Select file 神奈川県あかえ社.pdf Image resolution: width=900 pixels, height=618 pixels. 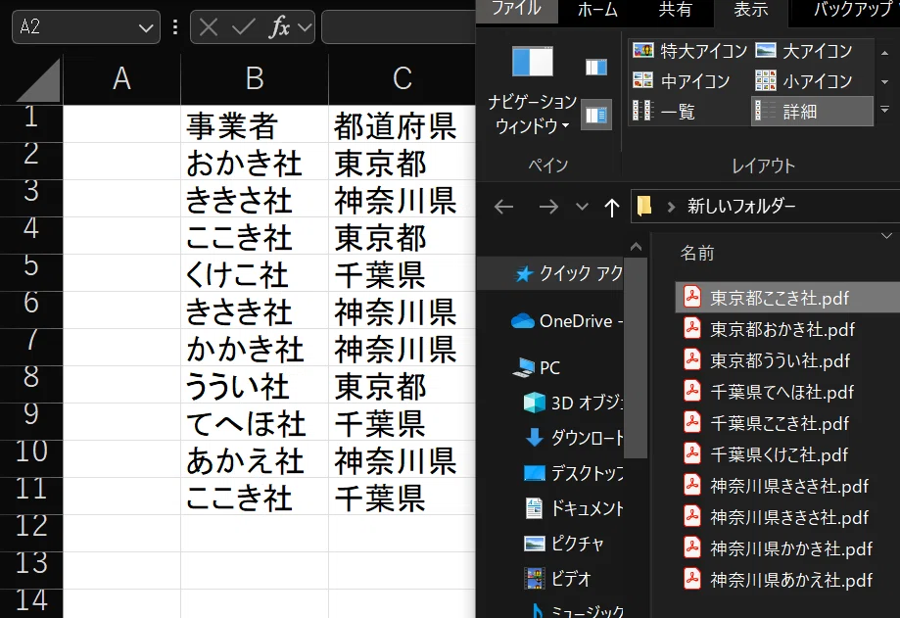click(779, 580)
